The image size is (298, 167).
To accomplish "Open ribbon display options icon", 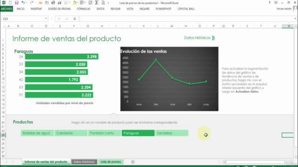I will pyautogui.click(x=276, y=3).
